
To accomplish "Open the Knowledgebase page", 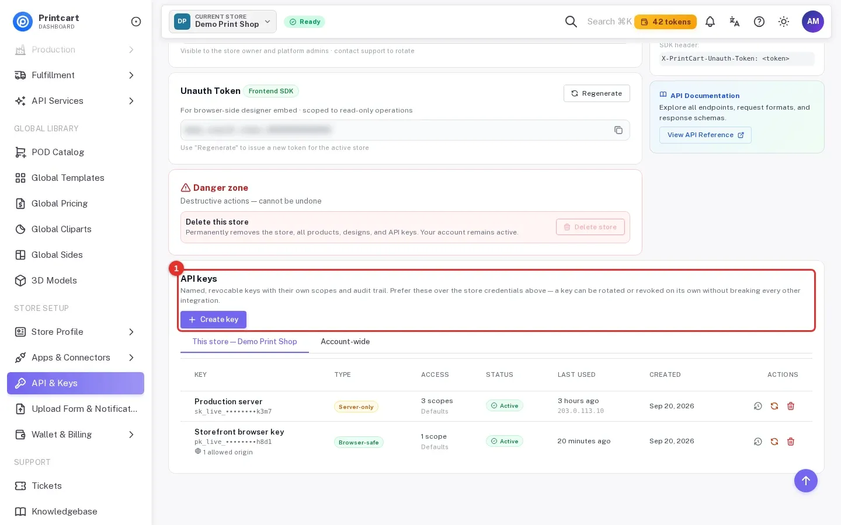I will tap(75, 512).
